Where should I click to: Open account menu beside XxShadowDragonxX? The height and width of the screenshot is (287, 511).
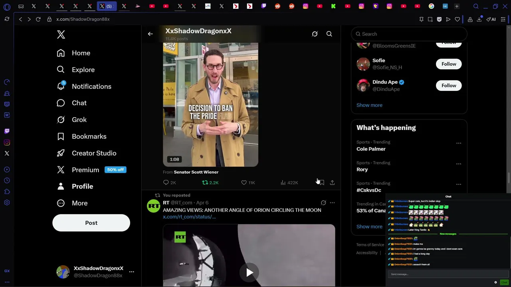[x=132, y=272]
